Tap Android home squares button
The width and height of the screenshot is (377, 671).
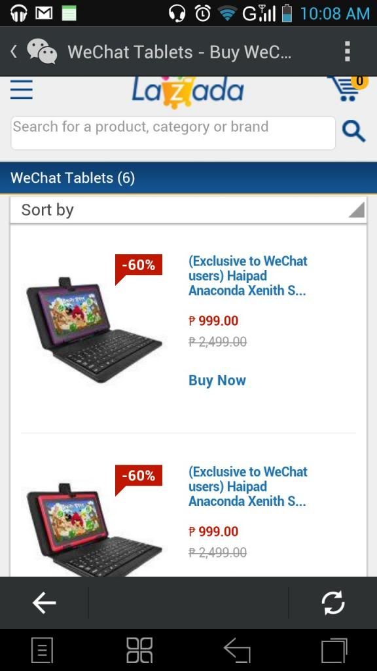click(x=139, y=651)
